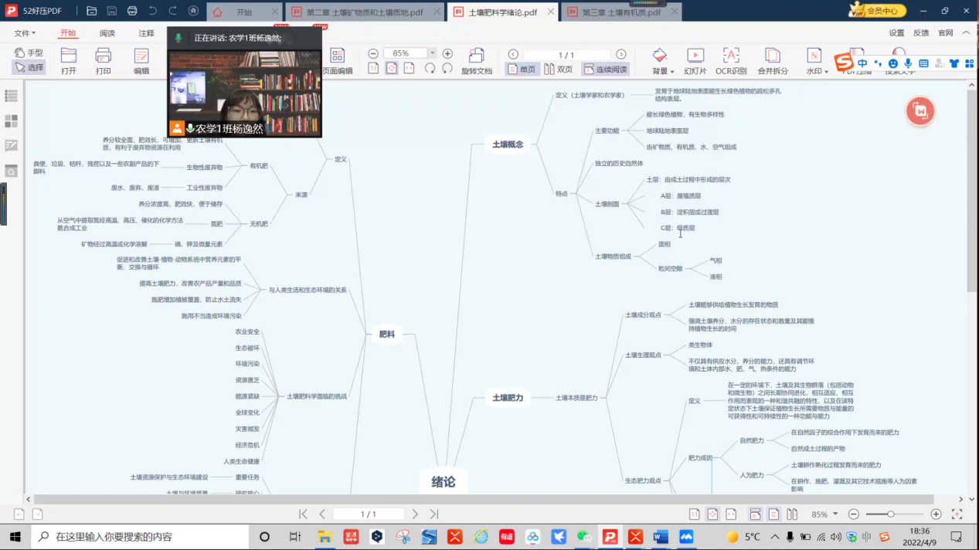
Task: Click the 旋转文档 rotate document icon
Action: coord(476,60)
